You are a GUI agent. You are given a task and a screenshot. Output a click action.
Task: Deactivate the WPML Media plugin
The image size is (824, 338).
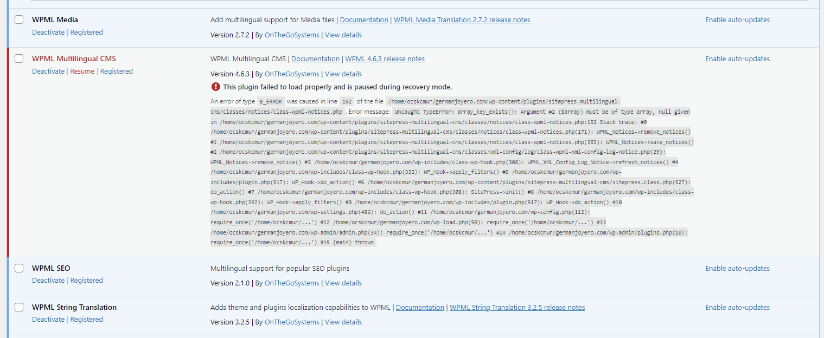(x=48, y=32)
